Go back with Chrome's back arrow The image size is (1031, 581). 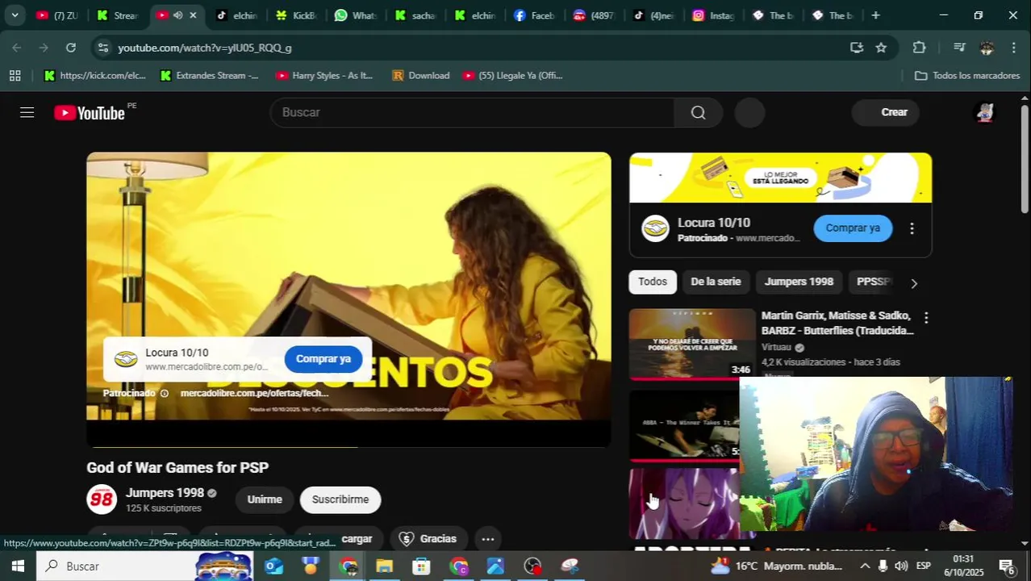[17, 48]
